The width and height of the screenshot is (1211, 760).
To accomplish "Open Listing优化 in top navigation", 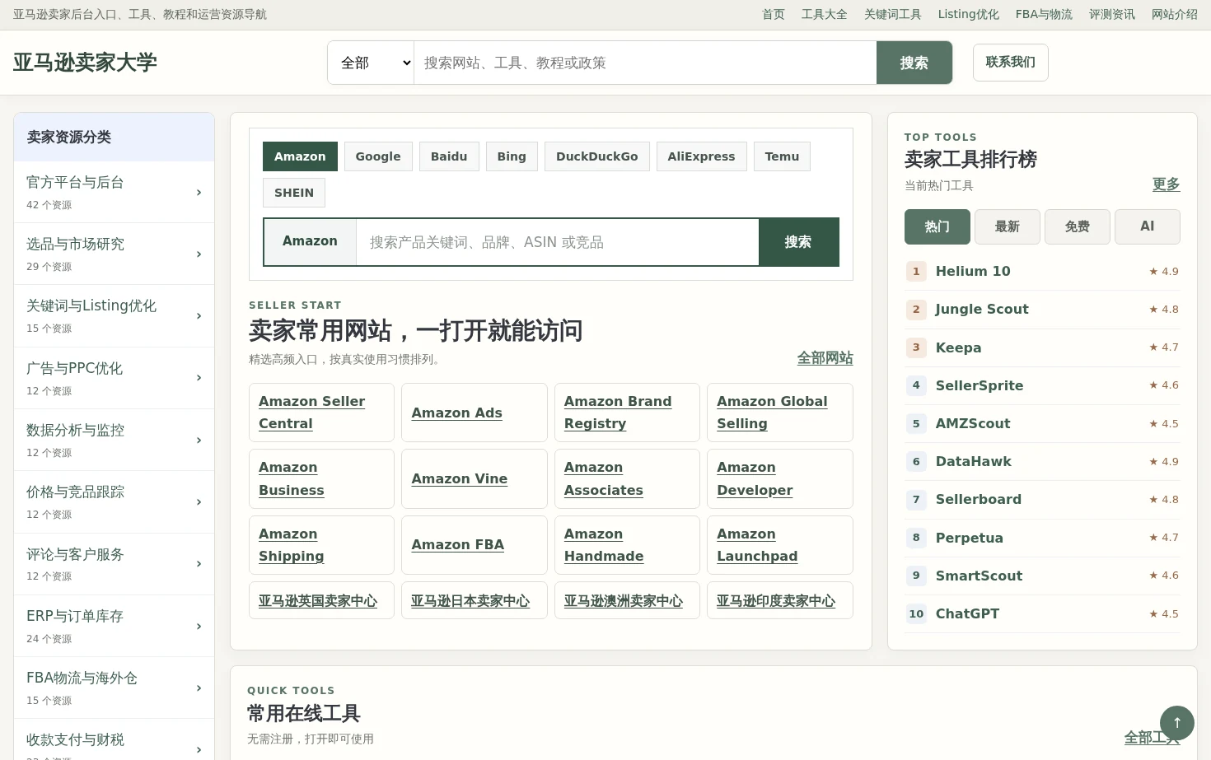I will 968,14.
